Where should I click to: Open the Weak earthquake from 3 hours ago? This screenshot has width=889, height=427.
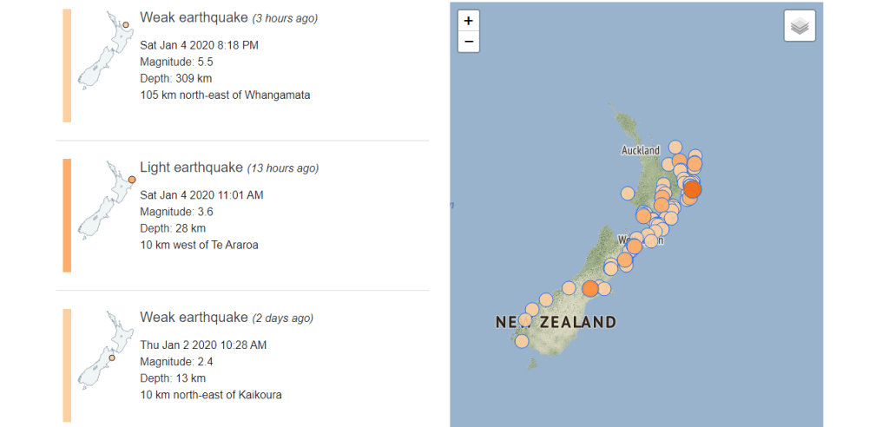194,17
